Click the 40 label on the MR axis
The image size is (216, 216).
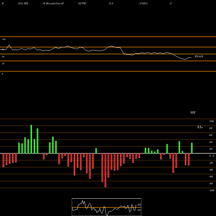(x=211, y=142)
